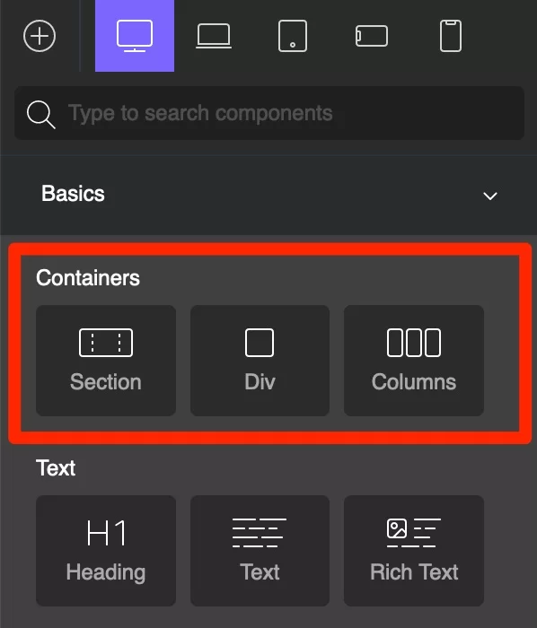Switch to laptop viewport icon

point(214,36)
